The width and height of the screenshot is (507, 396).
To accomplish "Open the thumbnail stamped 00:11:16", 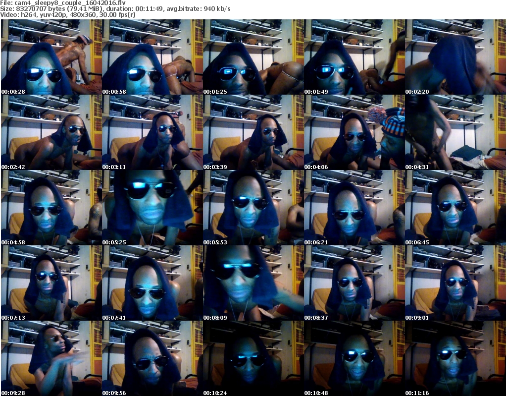I will click(456, 358).
